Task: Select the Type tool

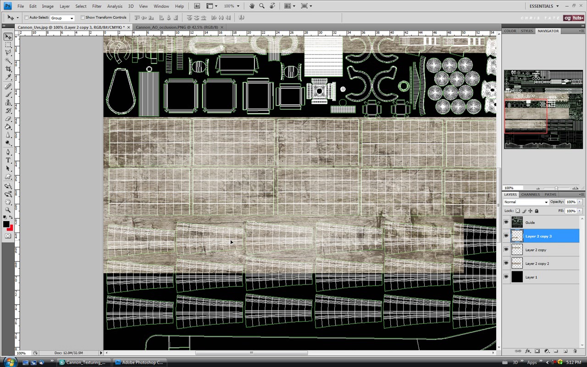Action: tap(8, 160)
